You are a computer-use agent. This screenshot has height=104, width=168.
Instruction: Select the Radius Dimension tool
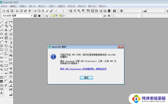coord(11,39)
